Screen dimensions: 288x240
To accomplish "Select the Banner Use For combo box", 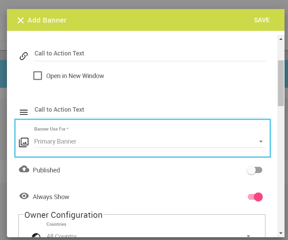I will [x=150, y=142].
